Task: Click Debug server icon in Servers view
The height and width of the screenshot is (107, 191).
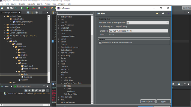Action: click(x=29, y=90)
